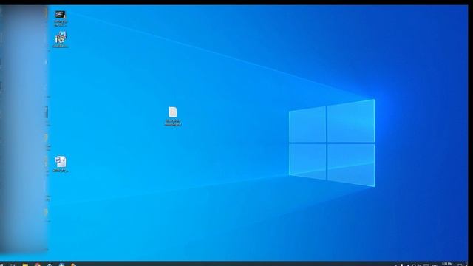The height and width of the screenshot is (266, 473).
Task: Select the Word document icon on the desktop
Action: tap(61, 162)
